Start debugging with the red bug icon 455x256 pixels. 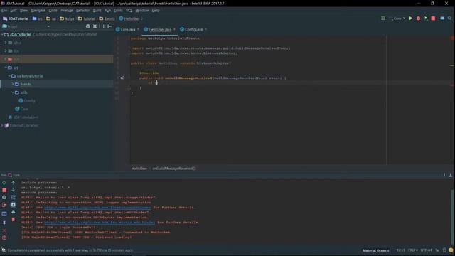418,18
